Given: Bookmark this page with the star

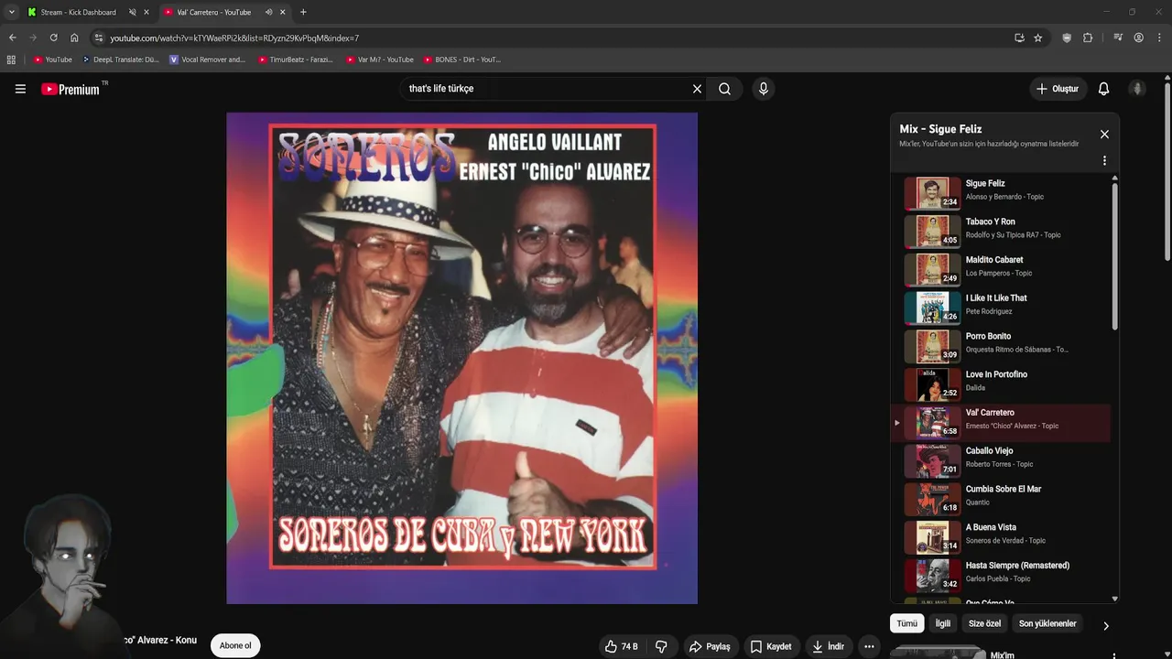Looking at the screenshot, I should pyautogui.click(x=1037, y=38).
